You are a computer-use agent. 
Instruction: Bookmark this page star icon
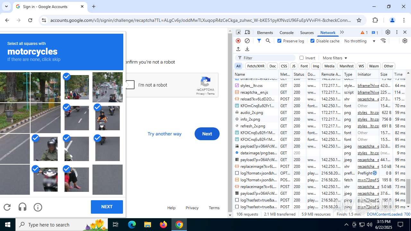click(359, 20)
